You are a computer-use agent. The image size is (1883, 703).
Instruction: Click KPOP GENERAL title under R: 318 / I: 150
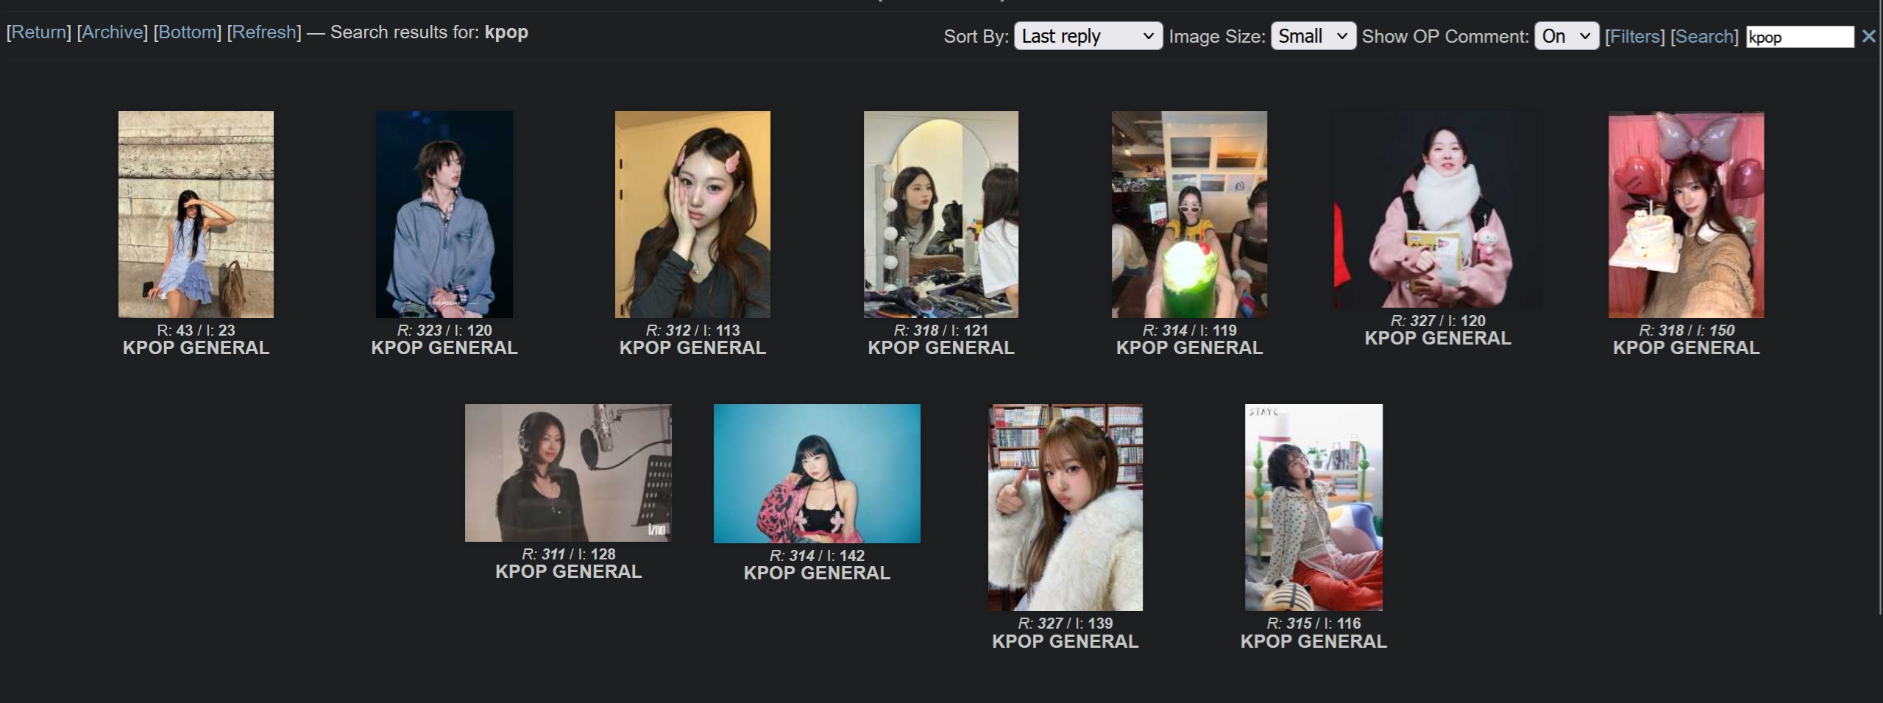1686,348
